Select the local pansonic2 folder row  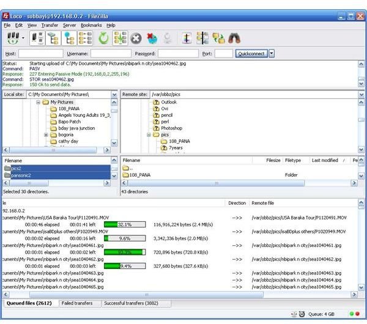(x=56, y=175)
